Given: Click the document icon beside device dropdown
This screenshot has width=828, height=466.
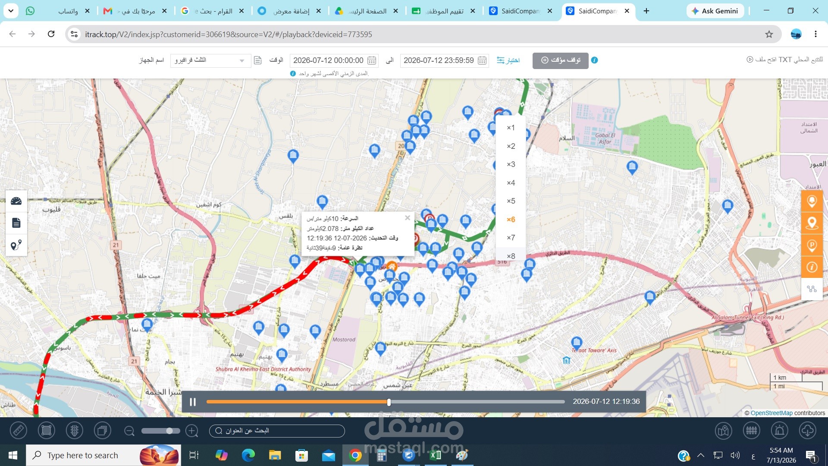Looking at the screenshot, I should (x=258, y=60).
